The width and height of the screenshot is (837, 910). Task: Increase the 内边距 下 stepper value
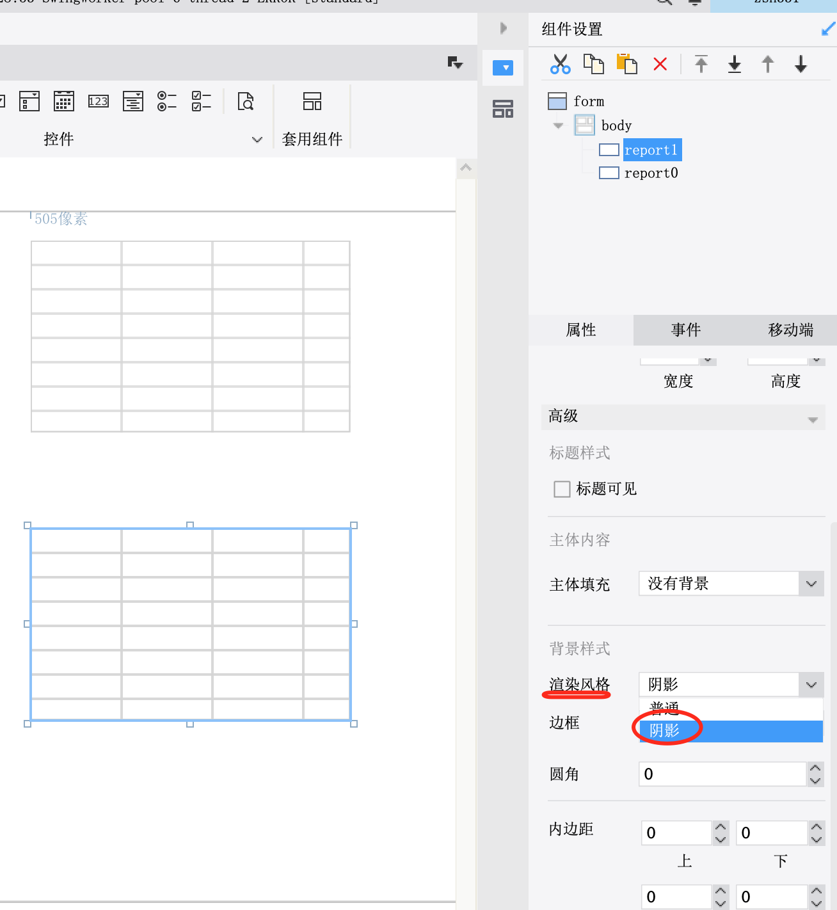tap(817, 827)
